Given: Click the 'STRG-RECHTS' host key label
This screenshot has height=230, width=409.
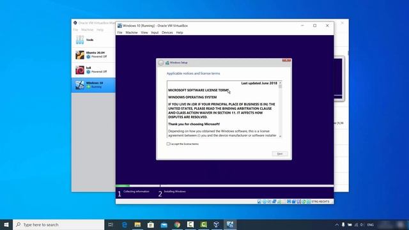Looking at the screenshot, I should click(320, 202).
